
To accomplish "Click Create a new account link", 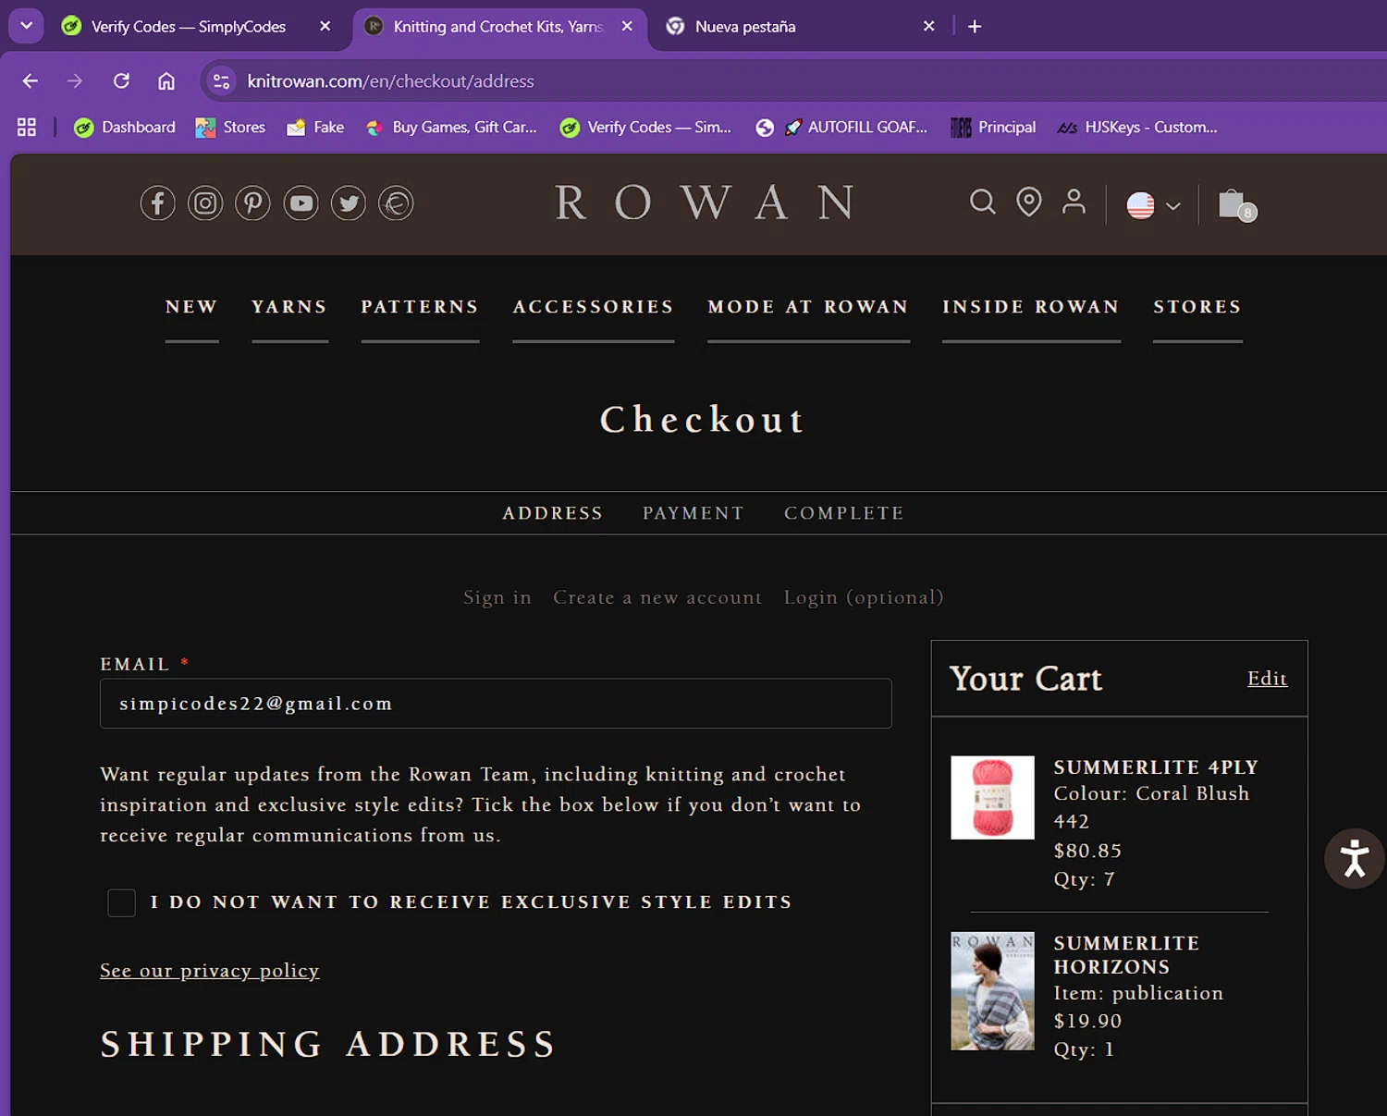I will tap(657, 597).
